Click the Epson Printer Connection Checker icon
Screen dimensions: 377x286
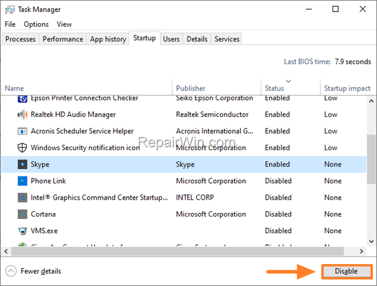(x=22, y=99)
